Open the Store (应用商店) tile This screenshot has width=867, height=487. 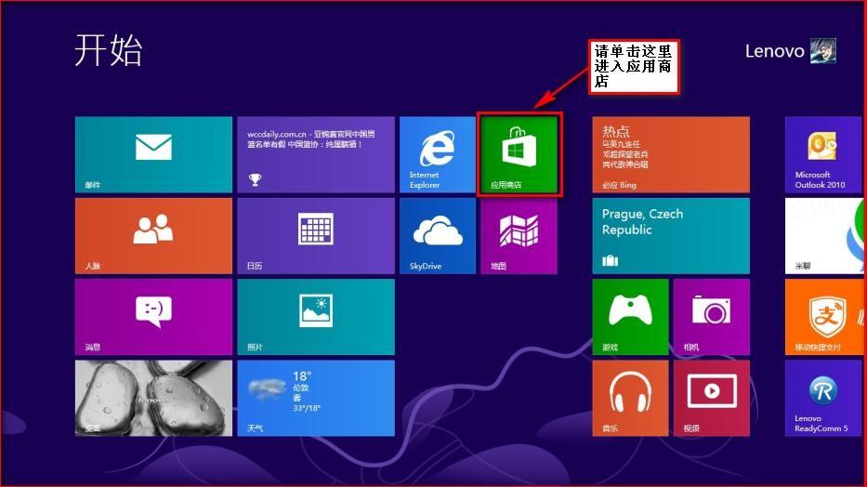click(519, 154)
